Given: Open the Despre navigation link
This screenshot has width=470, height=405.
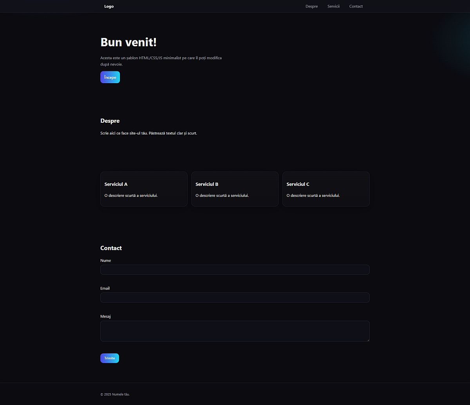Looking at the screenshot, I should tap(312, 6).
